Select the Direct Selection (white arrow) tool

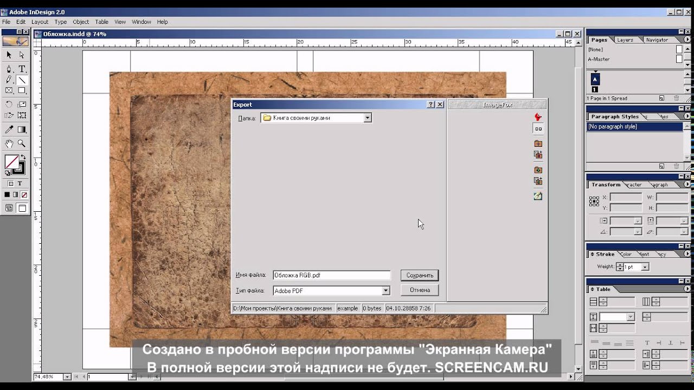22,55
